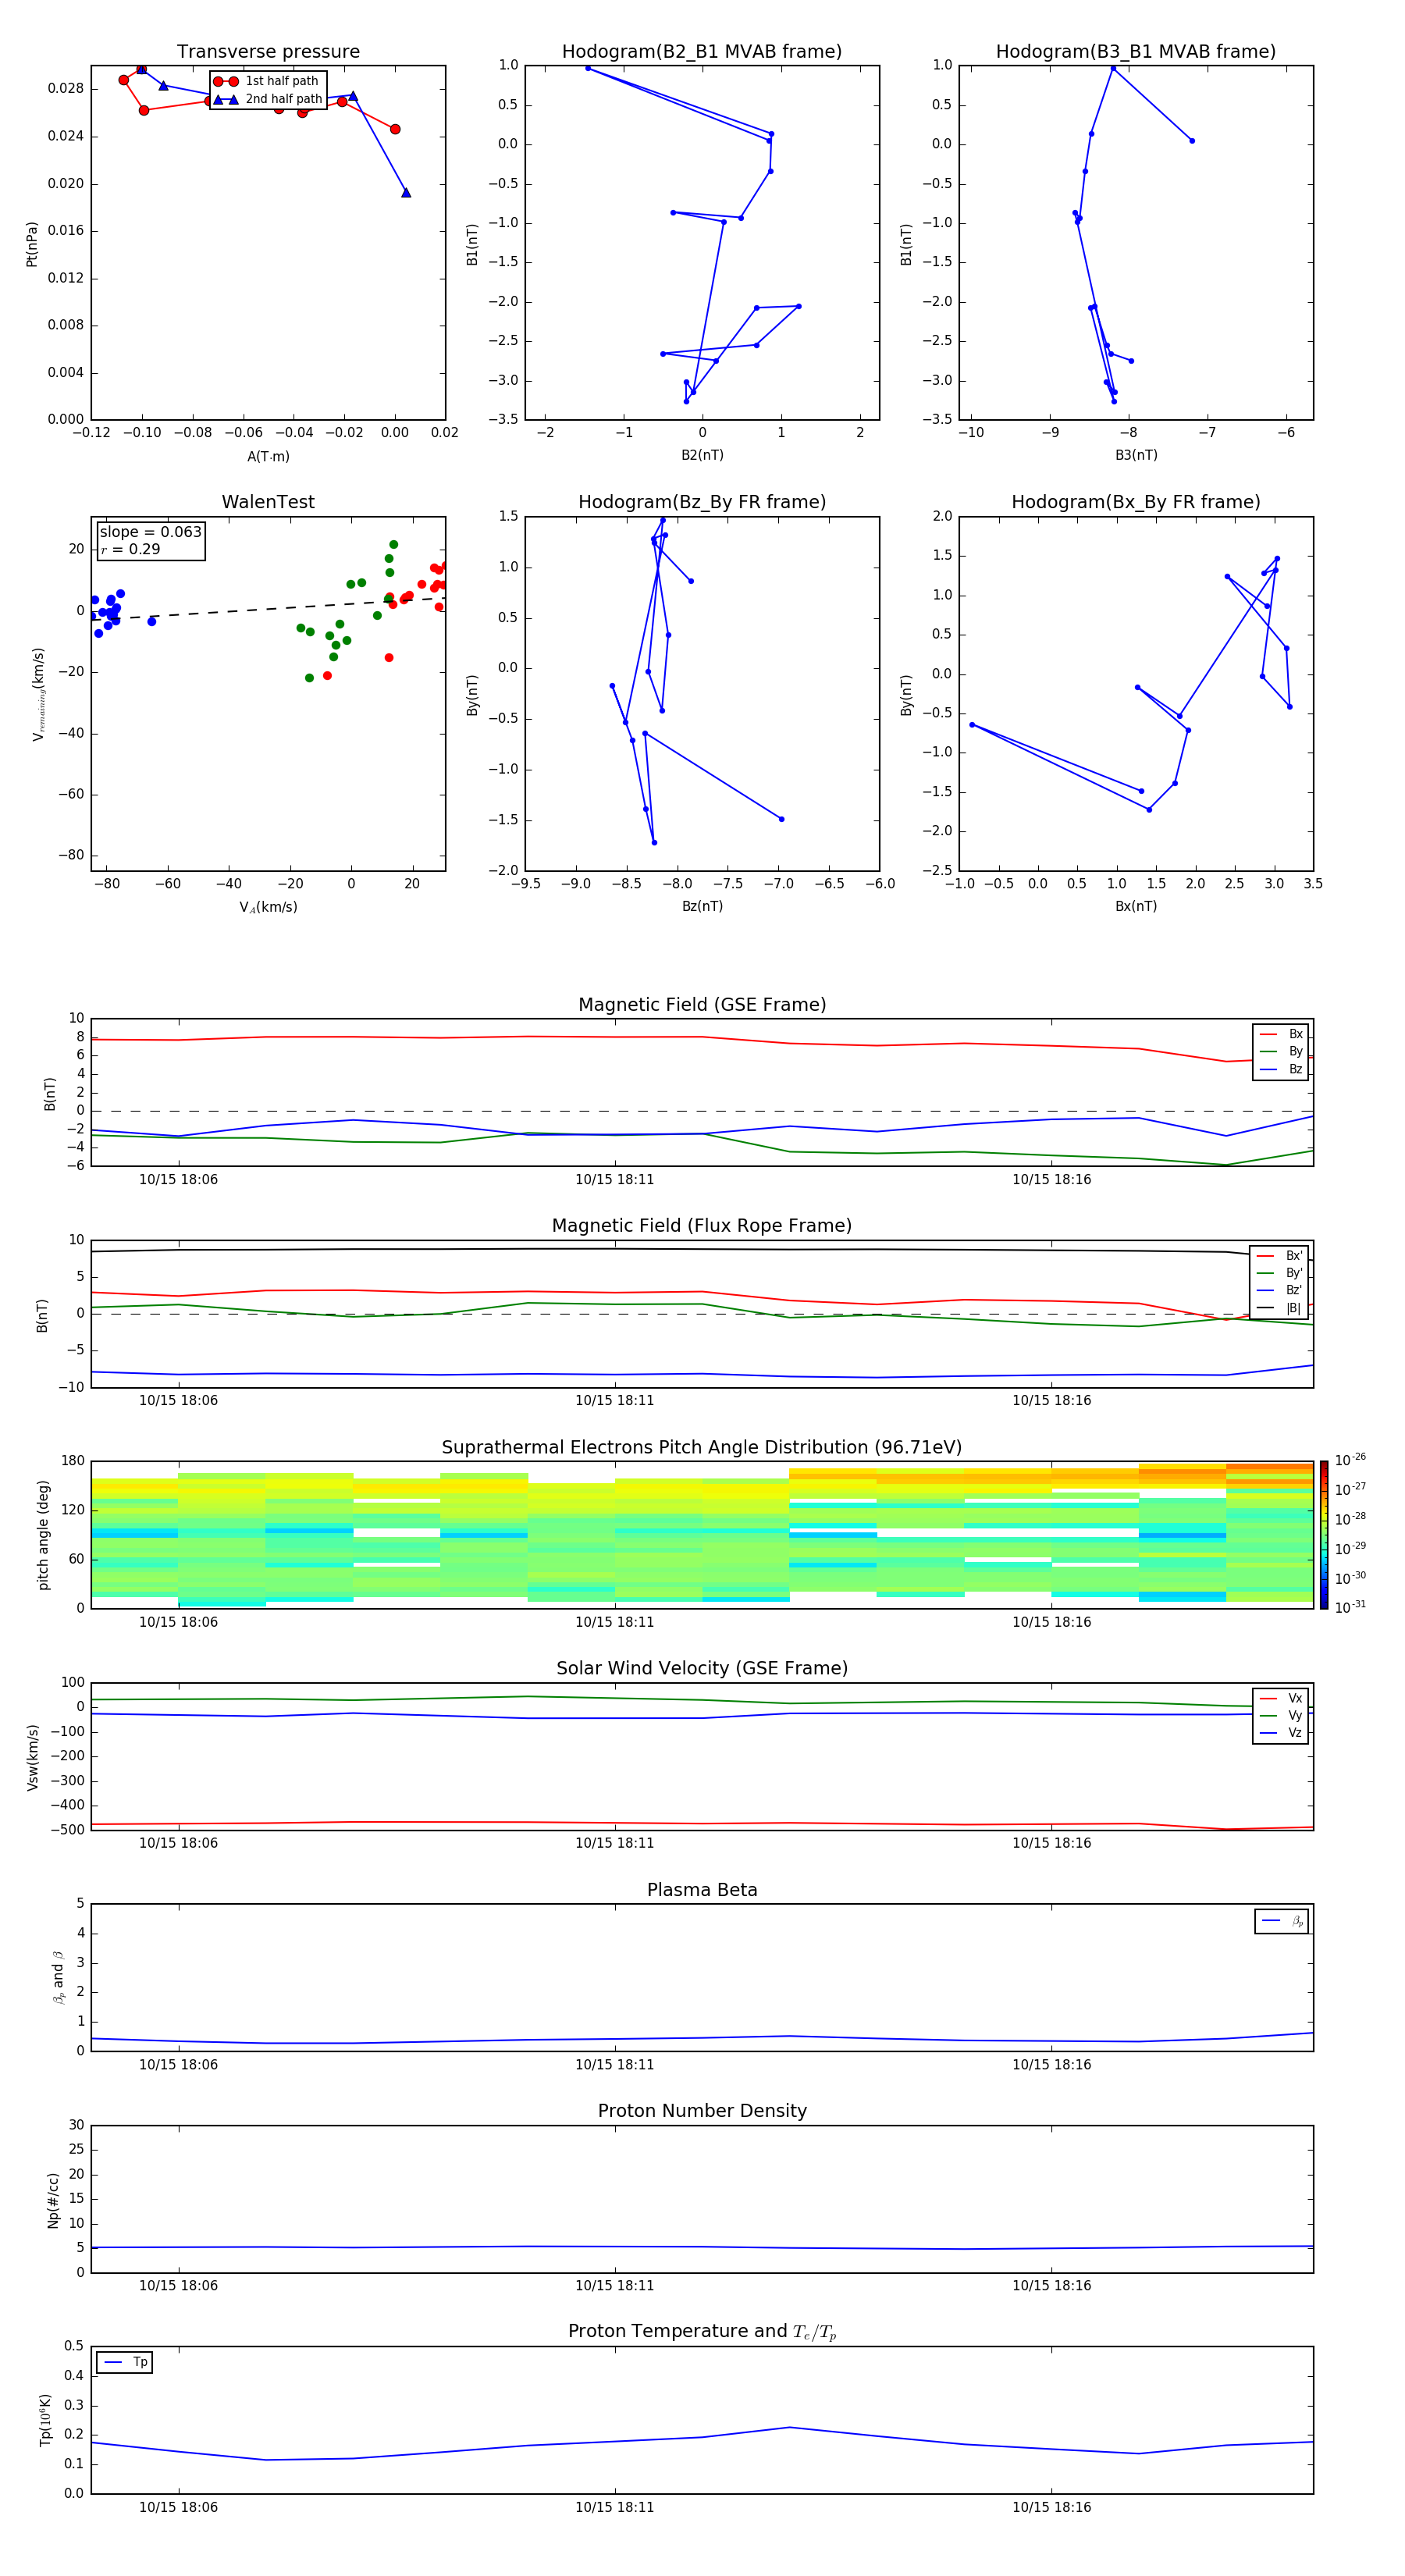Click the "Magnetic Field (Flux Rope Frame)" title
This screenshot has height=2576, width=1405.
click(x=702, y=1226)
